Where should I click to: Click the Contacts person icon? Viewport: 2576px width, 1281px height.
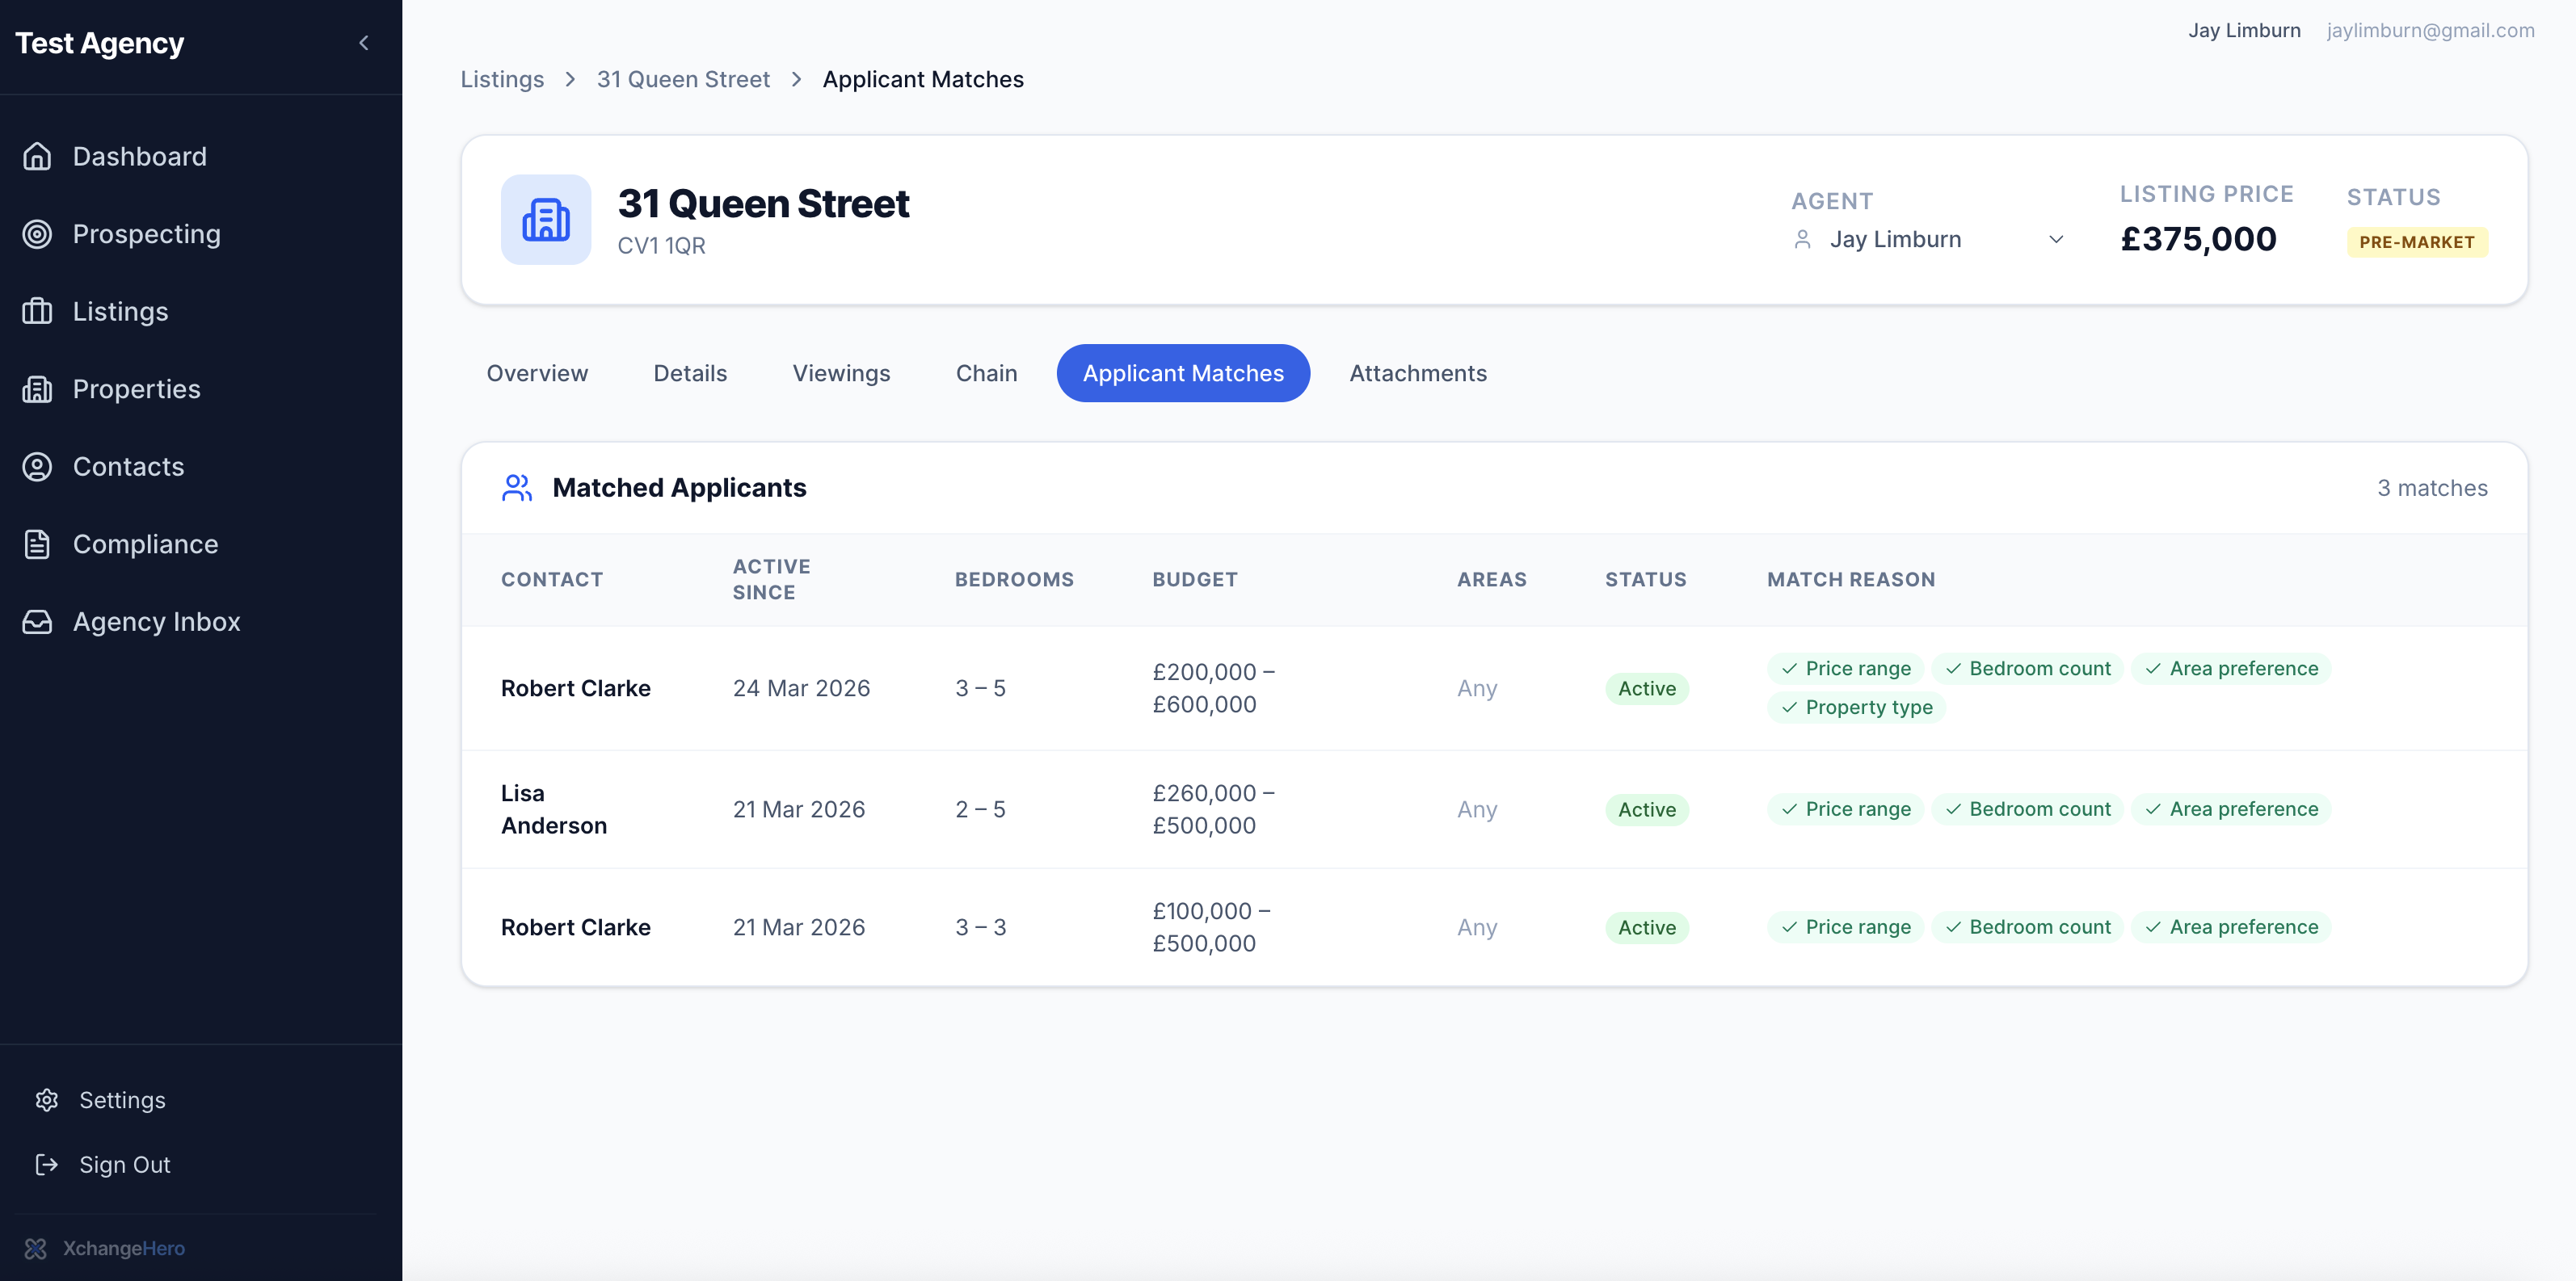[x=37, y=466]
